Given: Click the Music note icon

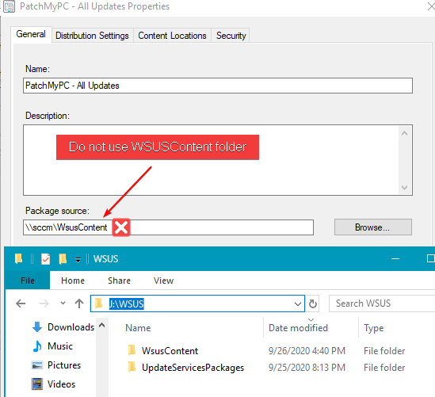Looking at the screenshot, I should pyautogui.click(x=37, y=346).
